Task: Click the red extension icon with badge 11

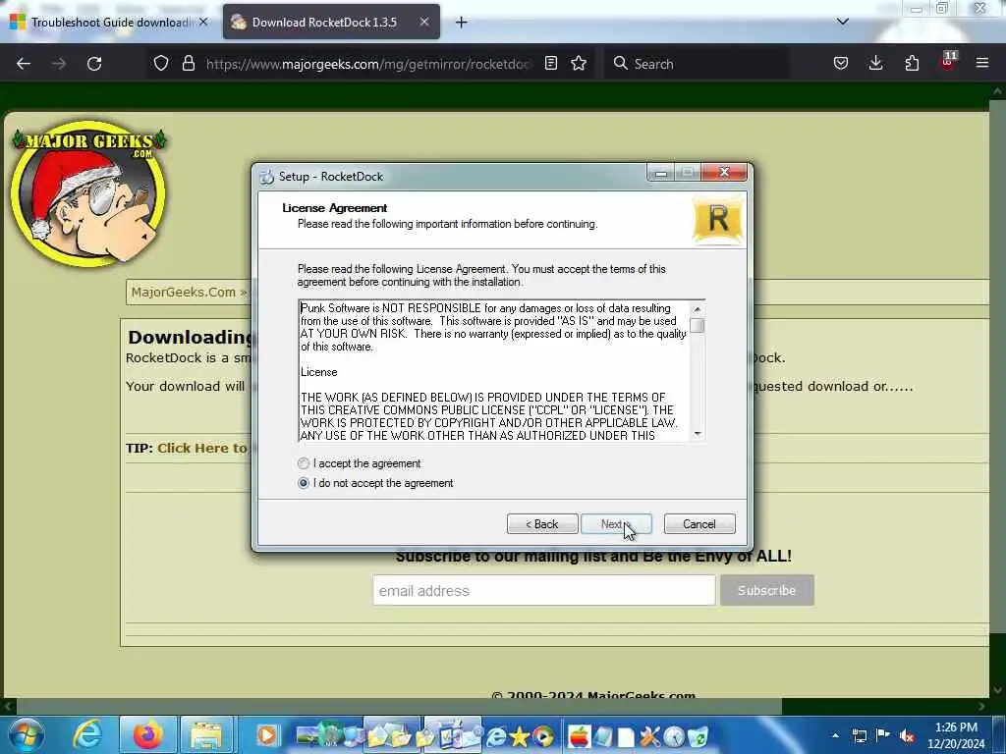Action: point(948,62)
